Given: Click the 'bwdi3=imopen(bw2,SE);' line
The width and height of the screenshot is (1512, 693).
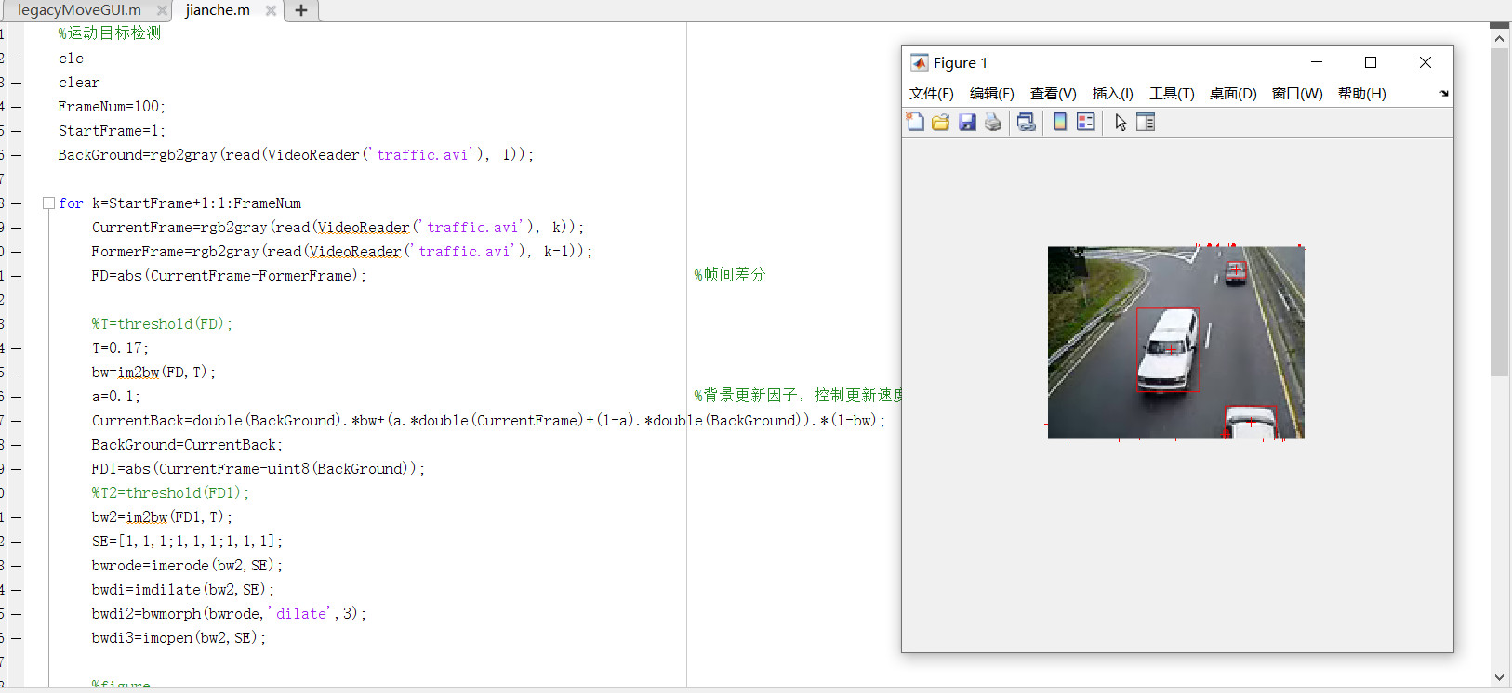Looking at the screenshot, I should (x=179, y=638).
